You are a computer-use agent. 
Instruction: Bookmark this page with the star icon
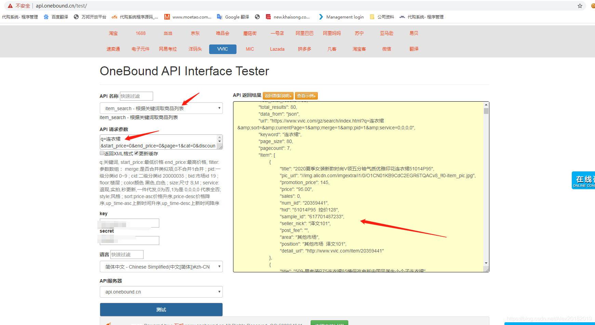(580, 6)
